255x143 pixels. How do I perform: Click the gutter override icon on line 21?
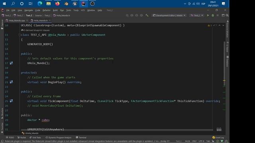(11, 82)
